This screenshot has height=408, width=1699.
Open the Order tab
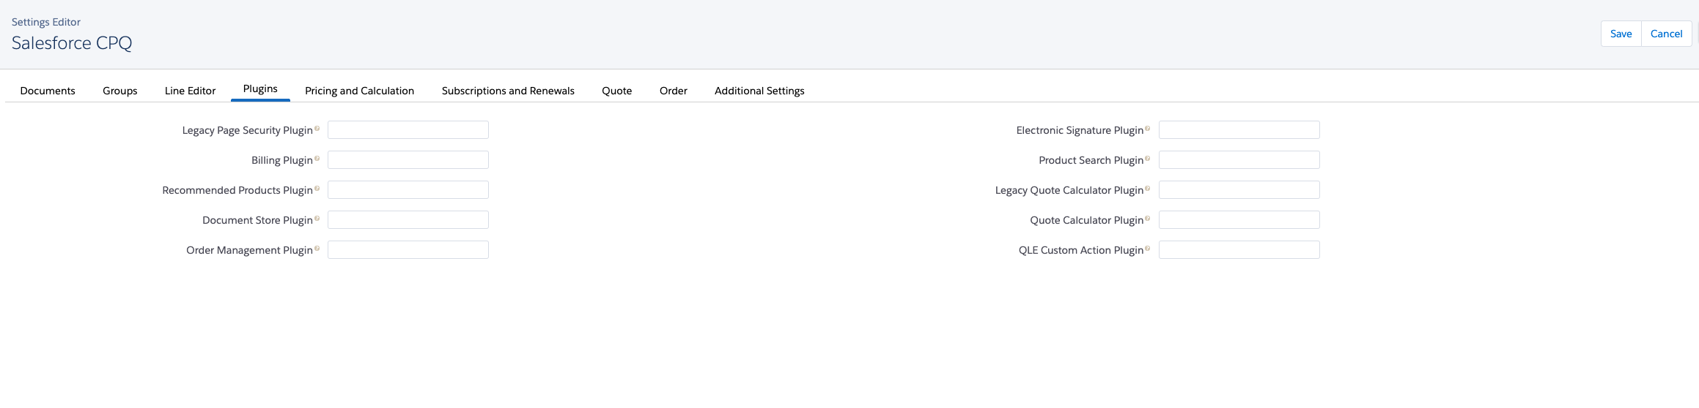(x=674, y=91)
